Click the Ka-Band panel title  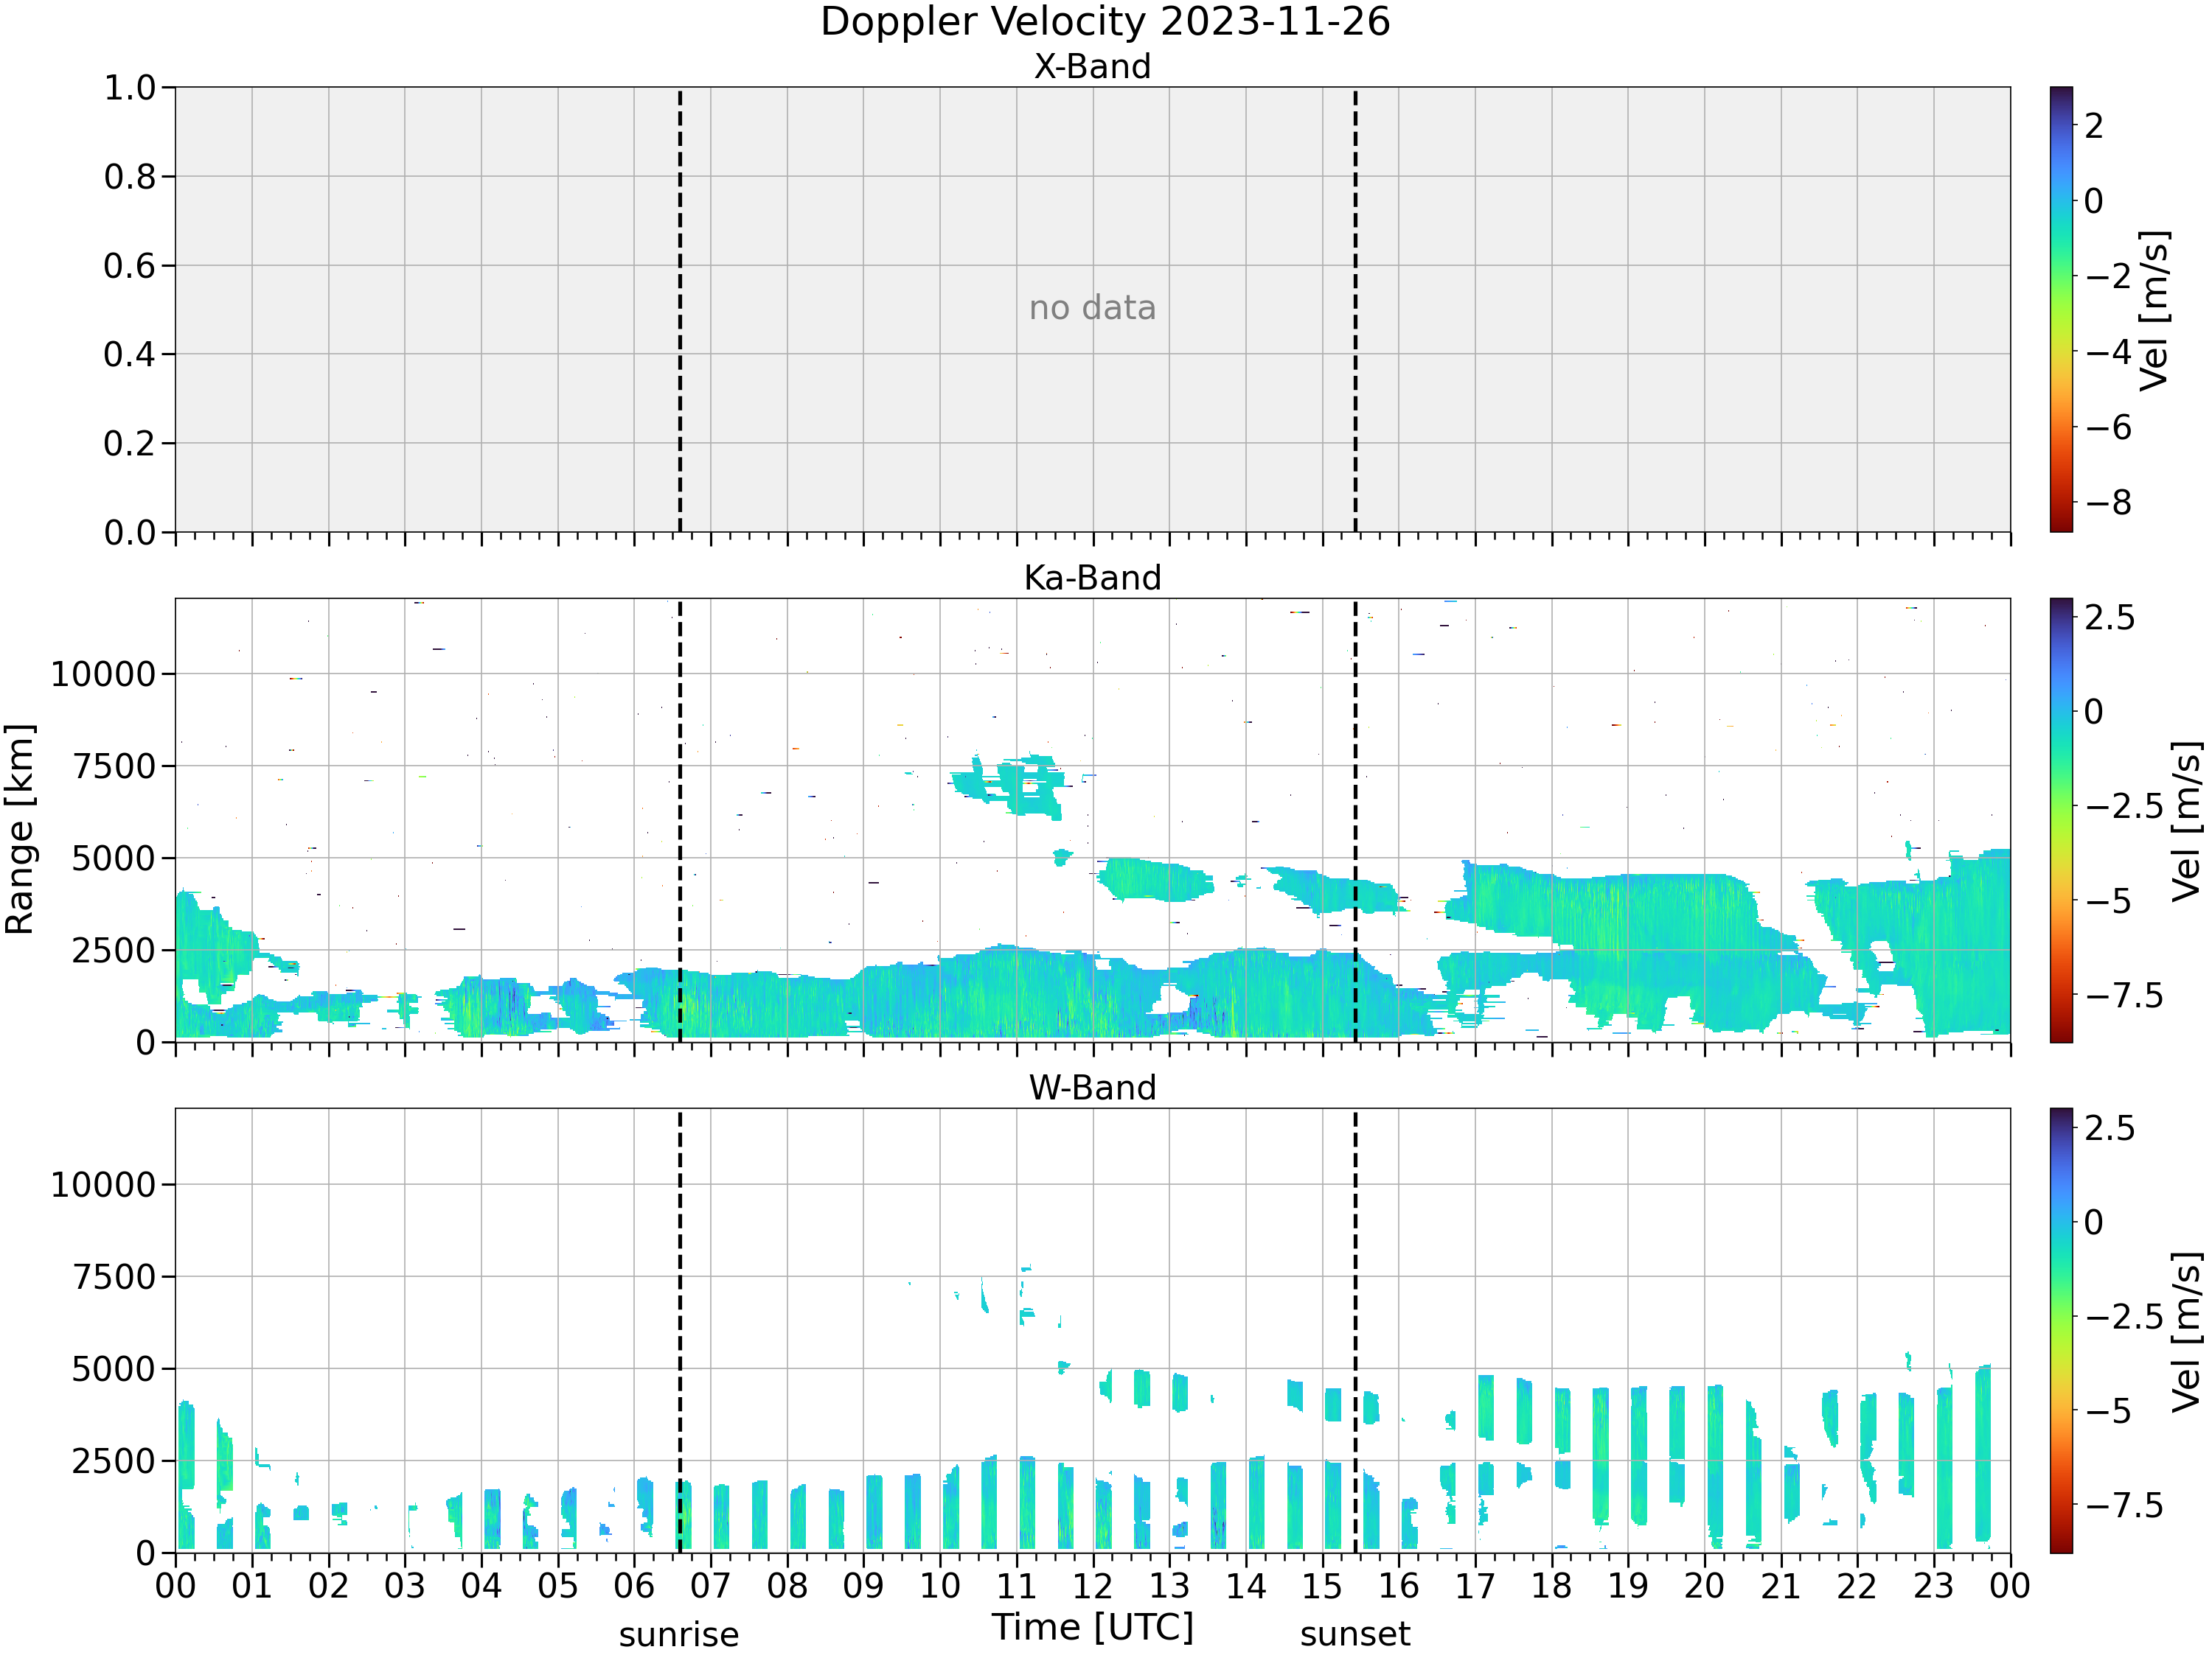tap(1092, 578)
